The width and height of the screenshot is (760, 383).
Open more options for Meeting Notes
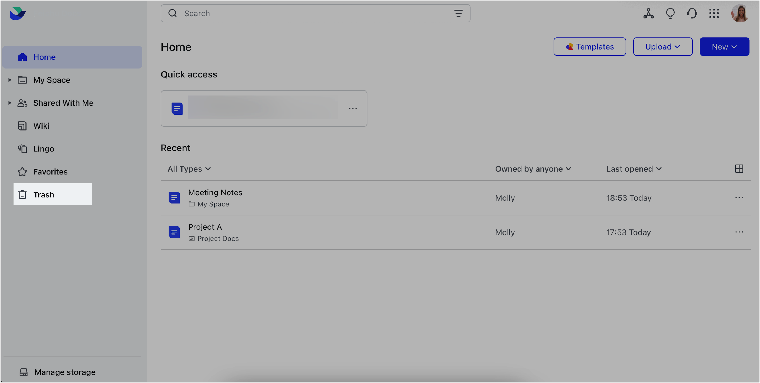tap(739, 197)
